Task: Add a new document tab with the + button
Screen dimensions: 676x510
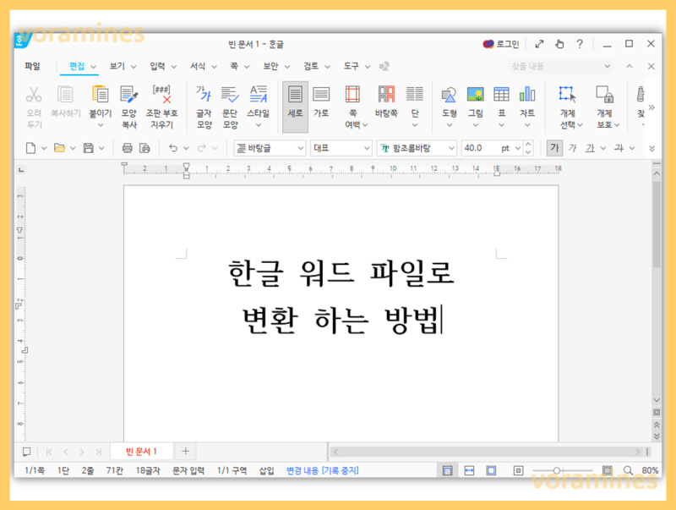Action: [185, 451]
